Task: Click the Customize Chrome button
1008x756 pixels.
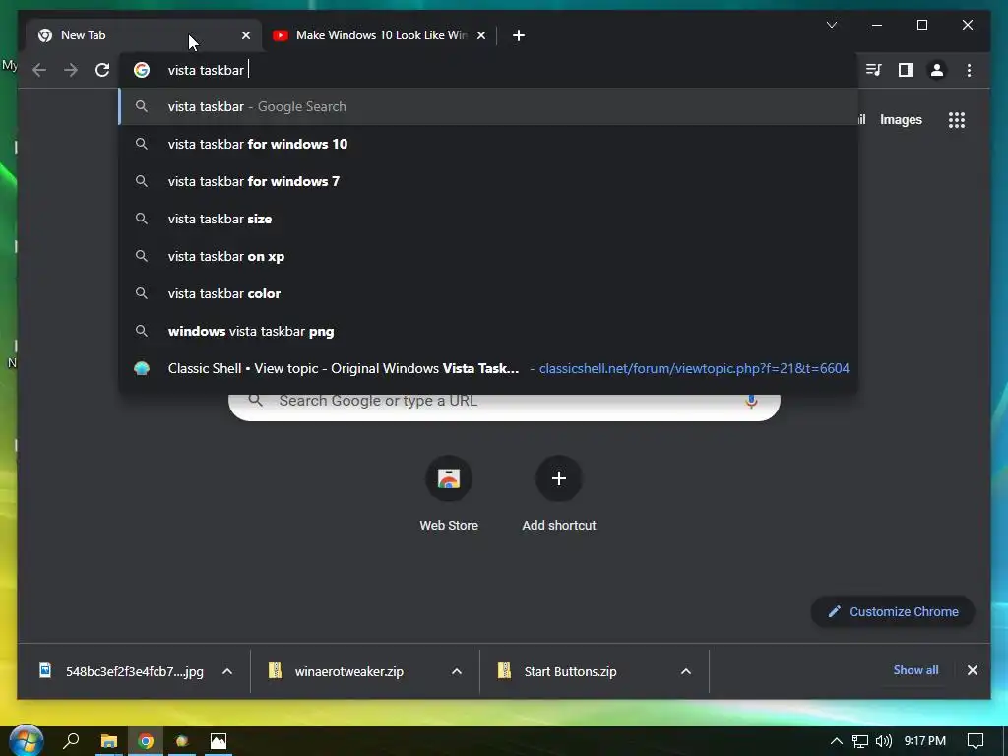Action: [x=893, y=612]
